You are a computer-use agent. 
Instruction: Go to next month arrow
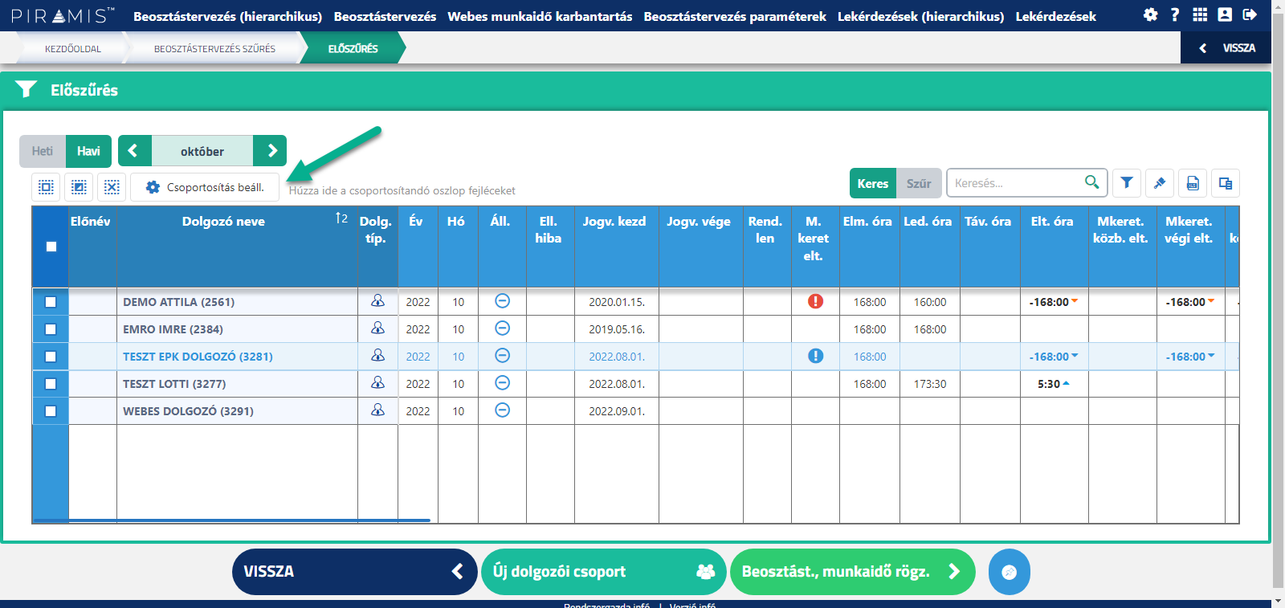[270, 150]
